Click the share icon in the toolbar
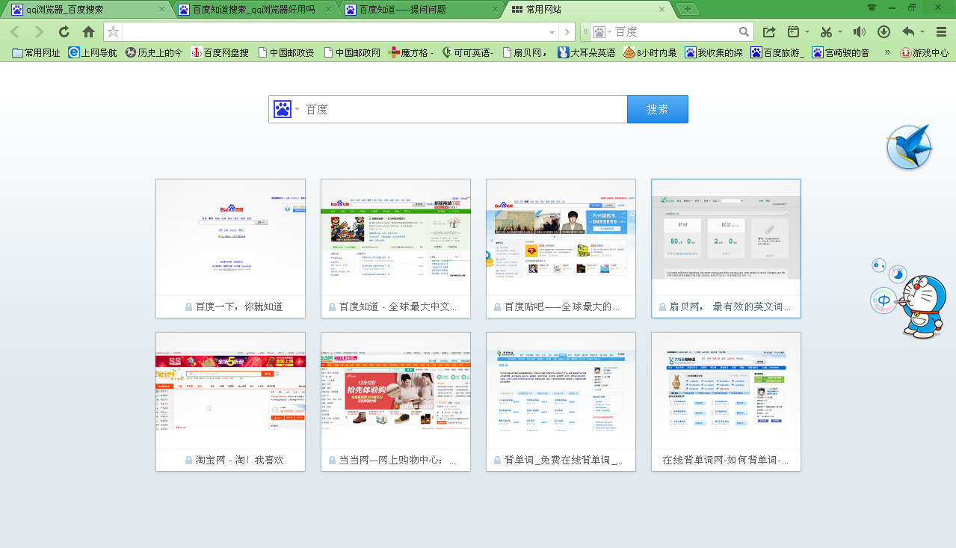Image resolution: width=956 pixels, height=548 pixels. (769, 31)
